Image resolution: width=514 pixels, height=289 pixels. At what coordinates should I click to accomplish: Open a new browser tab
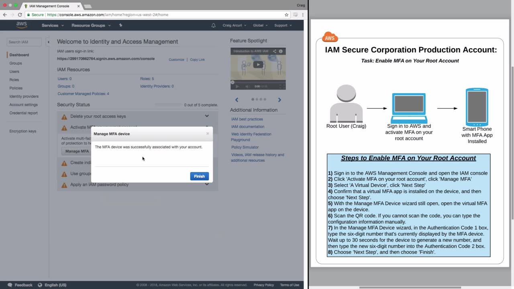tap(88, 6)
